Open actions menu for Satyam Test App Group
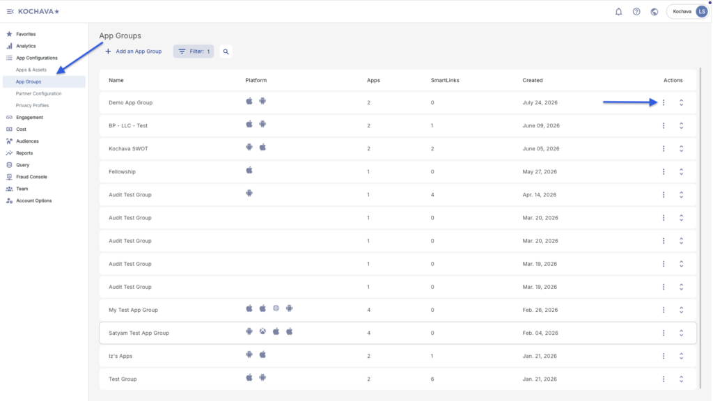713x401 pixels. (664, 333)
